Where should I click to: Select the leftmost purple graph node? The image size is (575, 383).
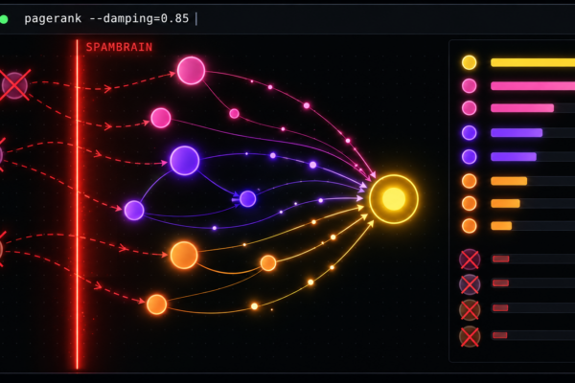tap(134, 211)
